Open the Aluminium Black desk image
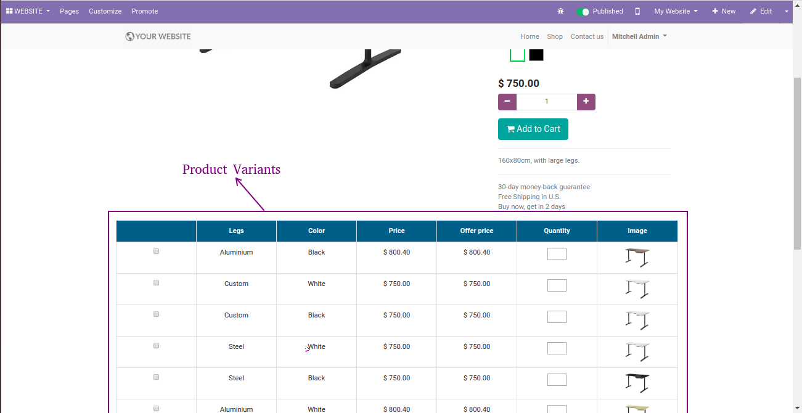The width and height of the screenshot is (802, 413). pos(637,257)
